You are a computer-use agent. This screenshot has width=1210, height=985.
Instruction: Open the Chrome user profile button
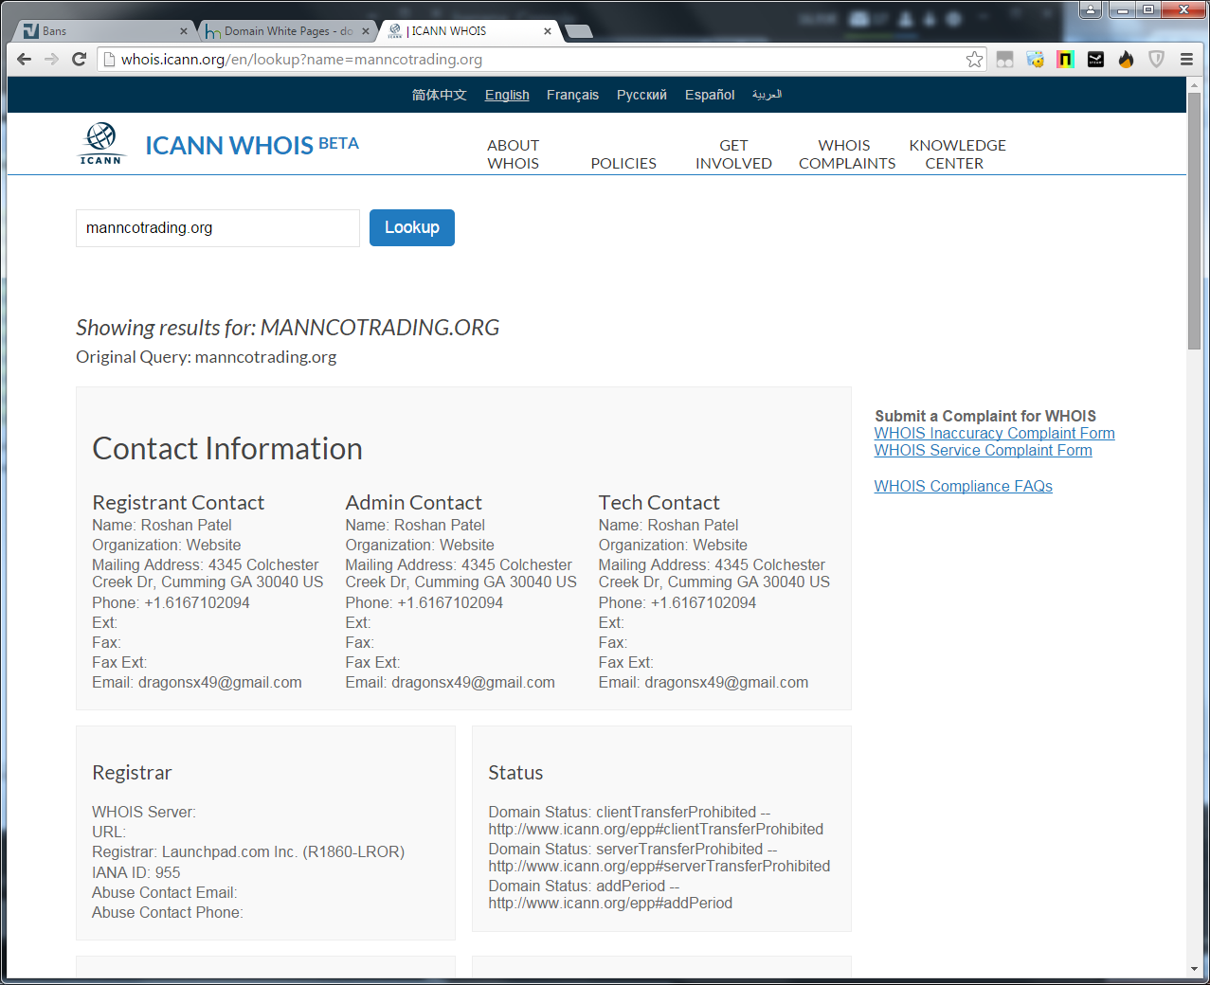pyautogui.click(x=1091, y=10)
